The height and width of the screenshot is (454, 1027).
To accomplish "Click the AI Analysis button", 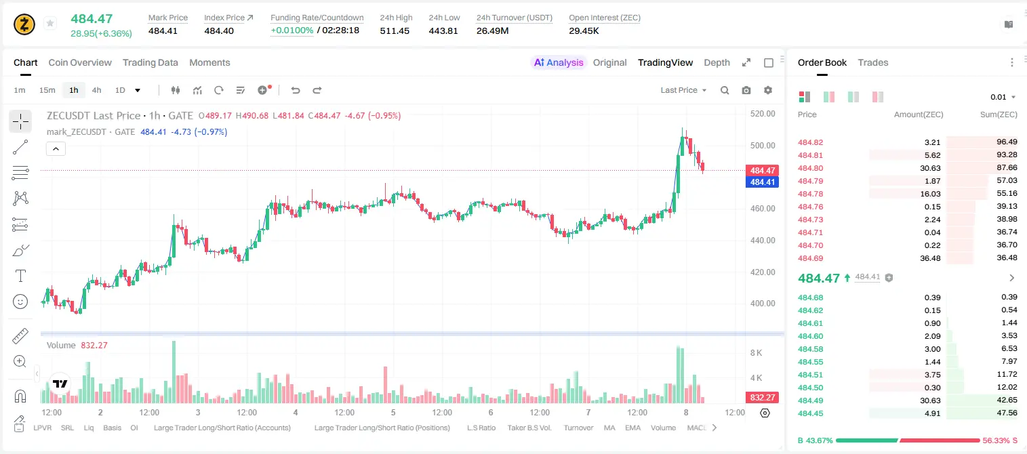I will [559, 62].
